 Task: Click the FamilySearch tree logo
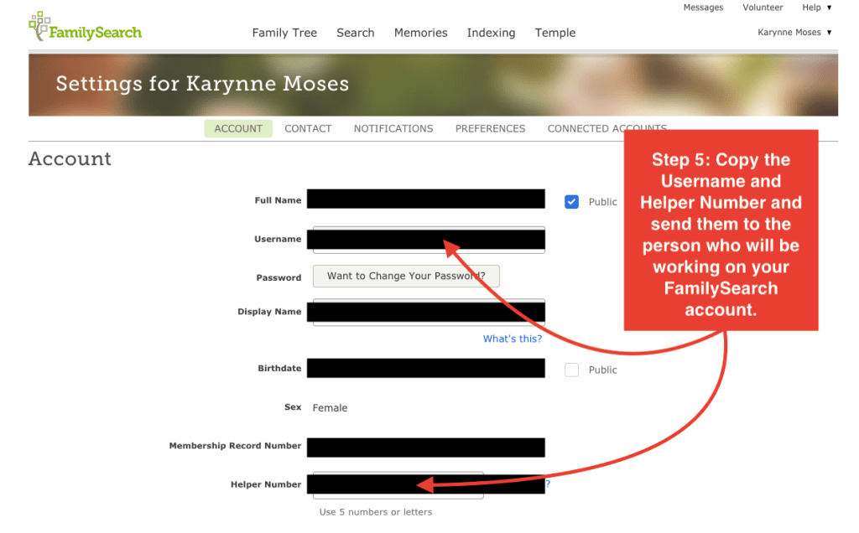(x=40, y=27)
